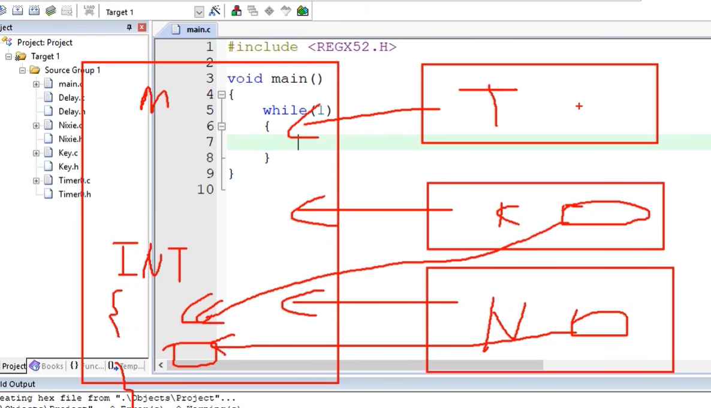
Task: Collapse the while loop fold at line 6
Action: coord(222,127)
